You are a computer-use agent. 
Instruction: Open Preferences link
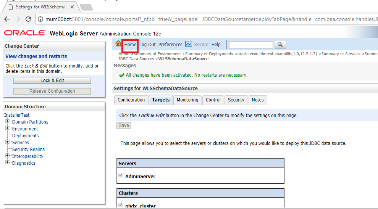170,45
